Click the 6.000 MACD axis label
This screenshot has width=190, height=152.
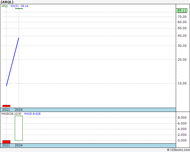(x=182, y=123)
